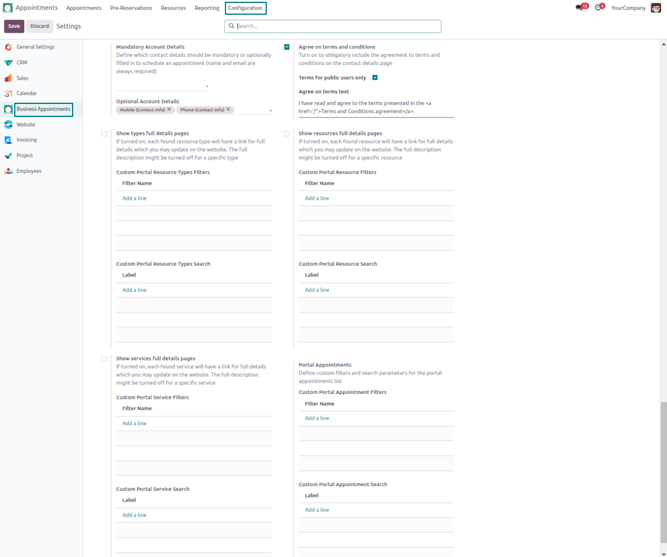The image size is (667, 557).
Task: Click the Appointments app logo icon
Action: tap(8, 8)
